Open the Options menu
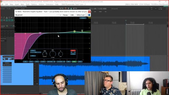Viewport: 169px width, 95px height. [x=34, y=4]
